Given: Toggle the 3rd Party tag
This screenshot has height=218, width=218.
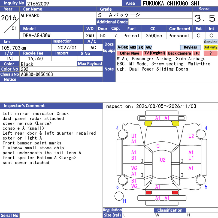Looking at the screenshot, I should 210,47.
